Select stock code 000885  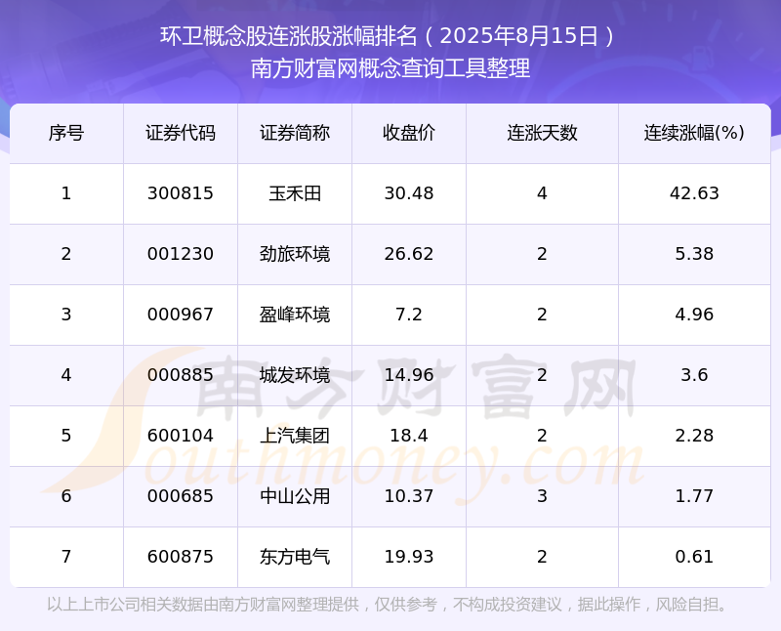[x=181, y=375]
